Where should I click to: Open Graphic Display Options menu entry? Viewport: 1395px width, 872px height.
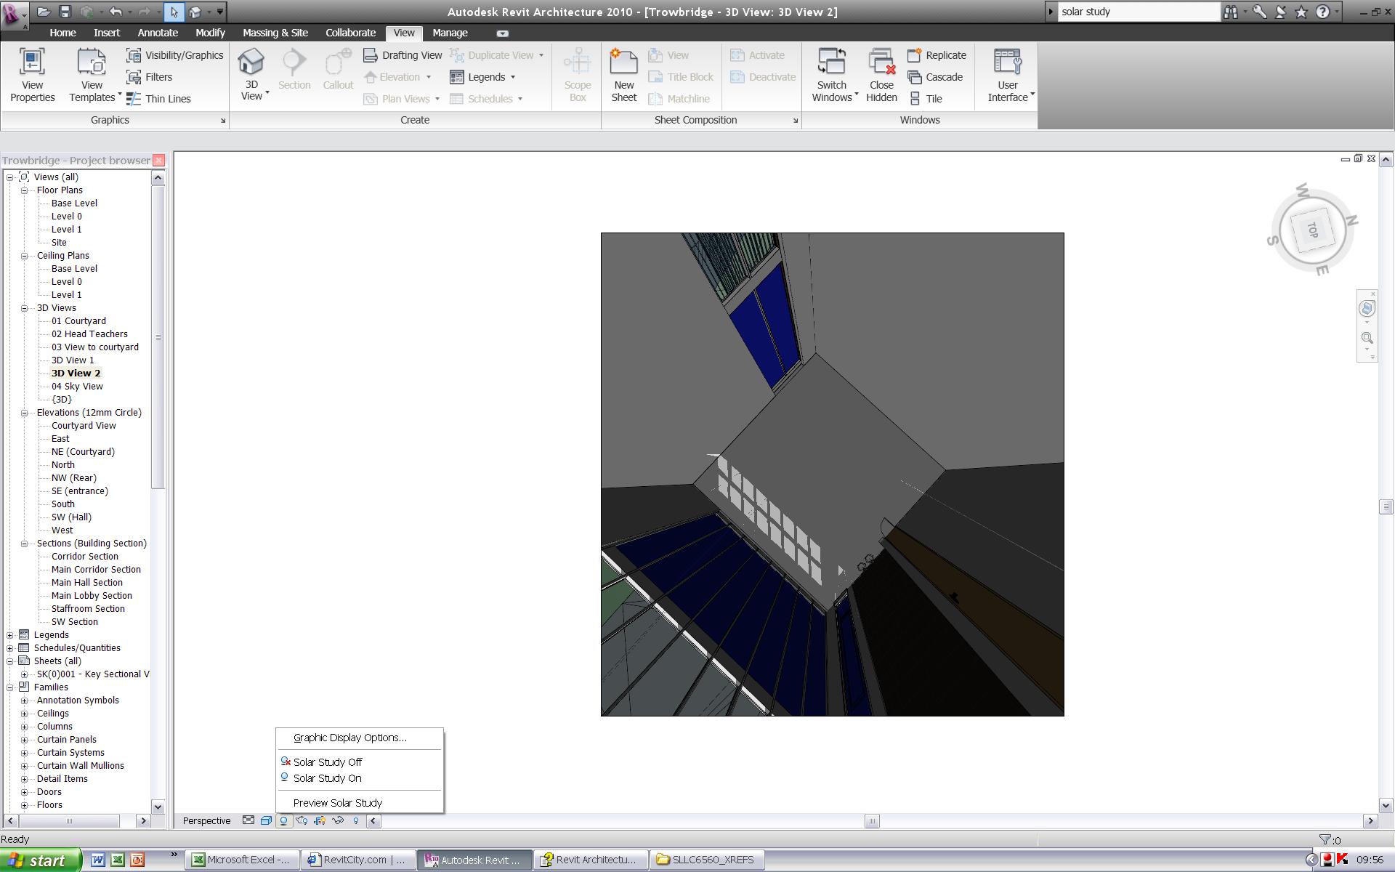pos(349,738)
